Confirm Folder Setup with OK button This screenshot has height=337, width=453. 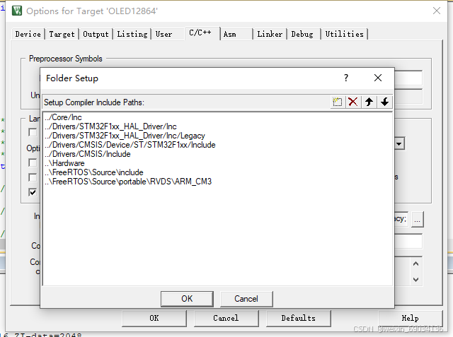[187, 299]
